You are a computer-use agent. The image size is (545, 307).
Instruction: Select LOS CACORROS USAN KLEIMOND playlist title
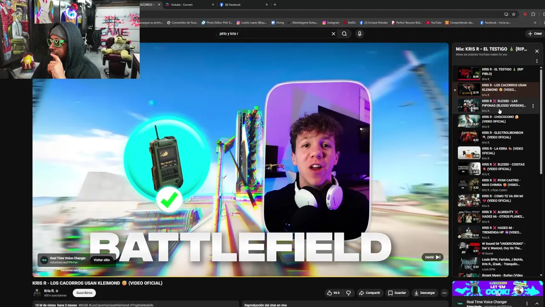pyautogui.click(x=504, y=87)
